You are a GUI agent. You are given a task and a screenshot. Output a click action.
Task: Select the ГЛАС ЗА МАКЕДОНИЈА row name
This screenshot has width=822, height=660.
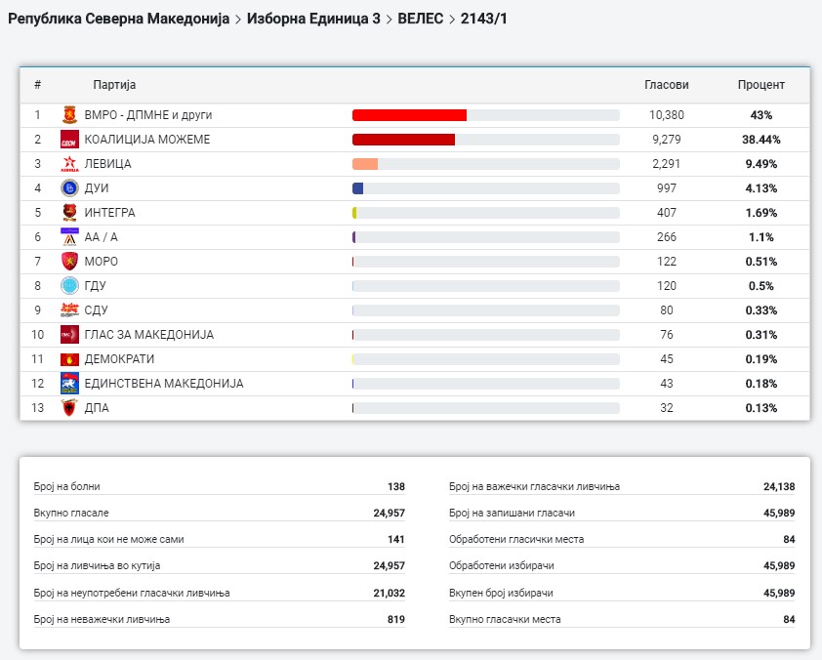[148, 335]
